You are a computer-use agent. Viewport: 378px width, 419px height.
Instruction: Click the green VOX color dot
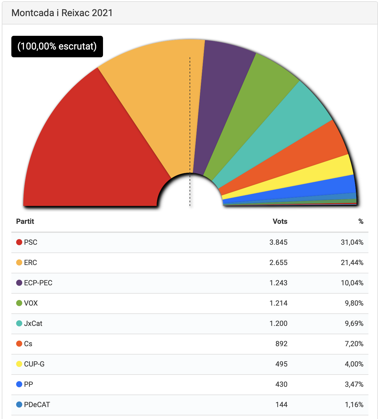coord(19,303)
